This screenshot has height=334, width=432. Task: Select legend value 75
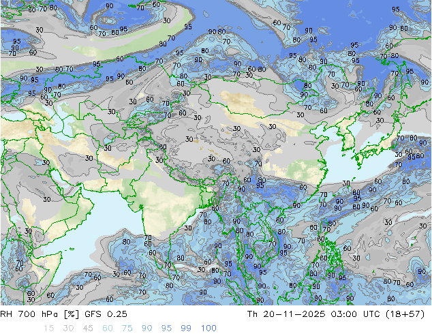tap(127, 329)
